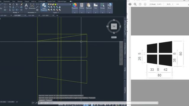
Task: Expand the layer selection dropdown
Action: click(70, 4)
